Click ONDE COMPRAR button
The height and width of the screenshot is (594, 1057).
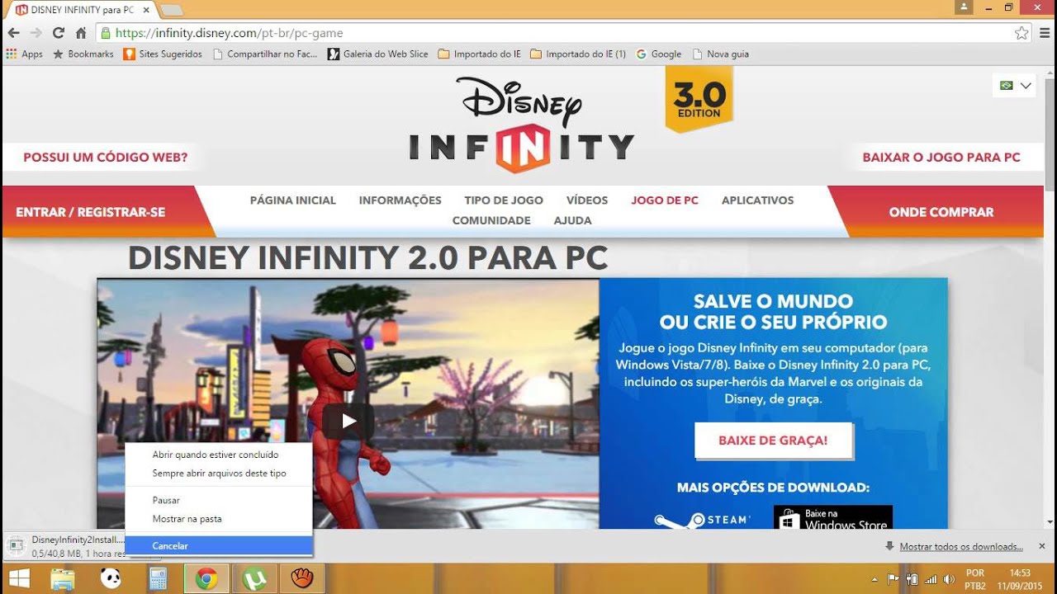click(x=941, y=212)
